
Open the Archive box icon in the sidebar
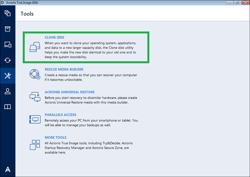pyautogui.click(x=7, y=29)
